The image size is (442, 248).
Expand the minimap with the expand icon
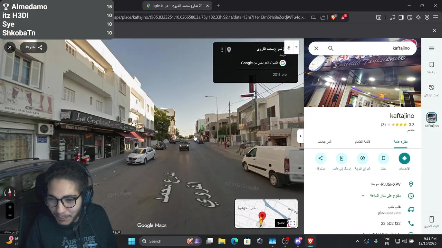click(x=292, y=223)
